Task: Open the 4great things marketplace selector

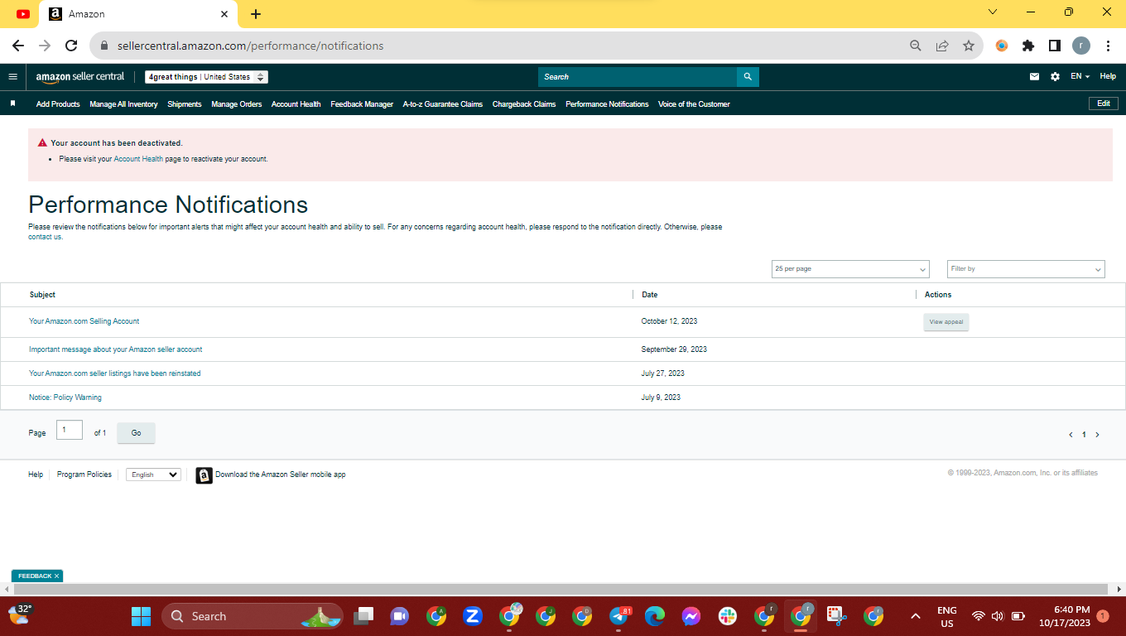Action: click(206, 77)
